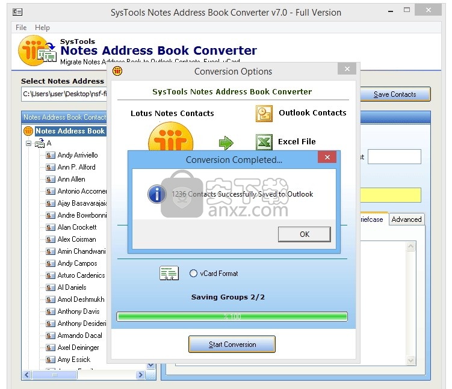Click the tree vertical scrollbar down arrow
The height and width of the screenshot is (389, 452).
pos(150,366)
